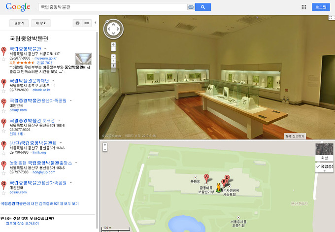Open the Google apps grid

click(x=303, y=7)
